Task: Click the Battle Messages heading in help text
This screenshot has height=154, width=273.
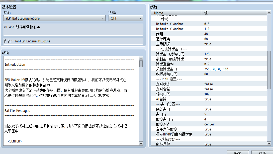Action: tap(17, 111)
